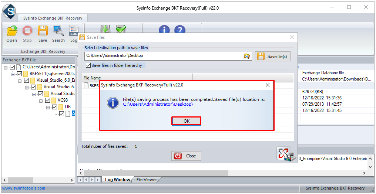Click the destination path text field
This screenshot has height=194, width=376.
click(x=163, y=56)
